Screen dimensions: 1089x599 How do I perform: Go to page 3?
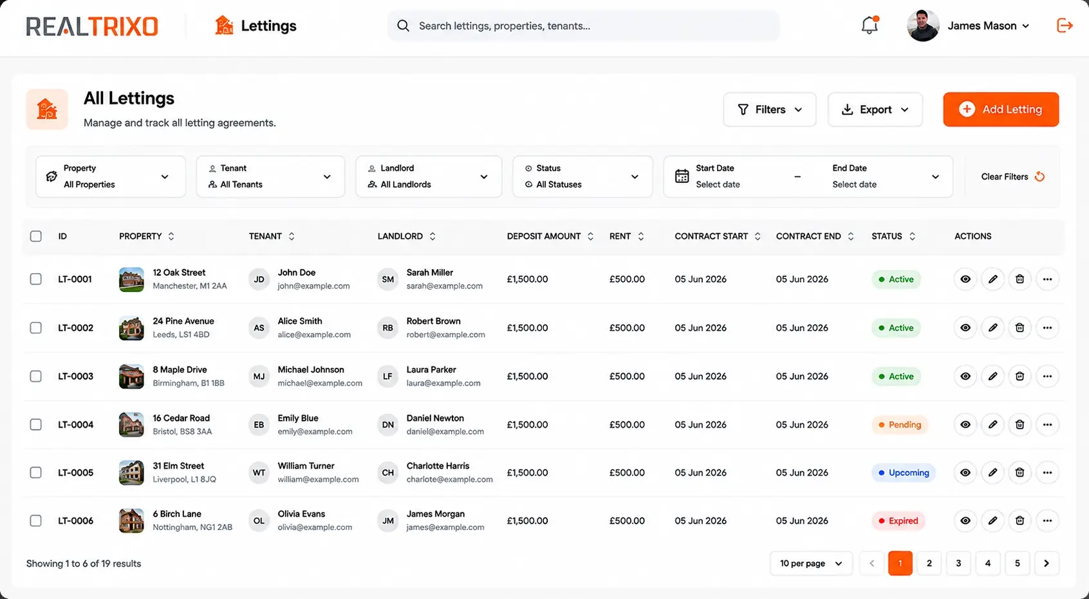point(958,564)
